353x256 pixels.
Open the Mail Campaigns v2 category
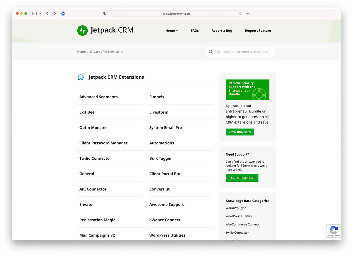(97, 235)
